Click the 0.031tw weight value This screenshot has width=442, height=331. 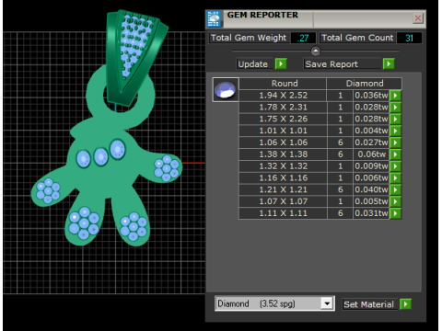tap(371, 213)
